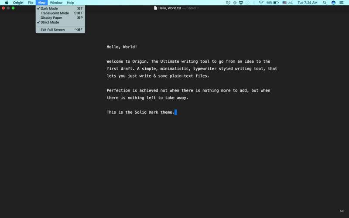The width and height of the screenshot is (349, 218).
Task: Click the word counter showing 60
Action: point(342,211)
